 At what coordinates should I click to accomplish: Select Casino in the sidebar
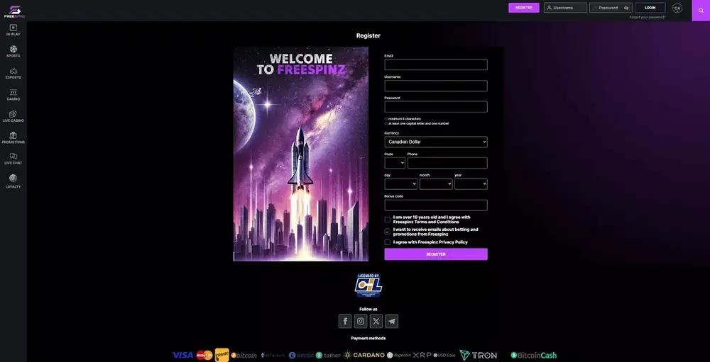point(13,95)
